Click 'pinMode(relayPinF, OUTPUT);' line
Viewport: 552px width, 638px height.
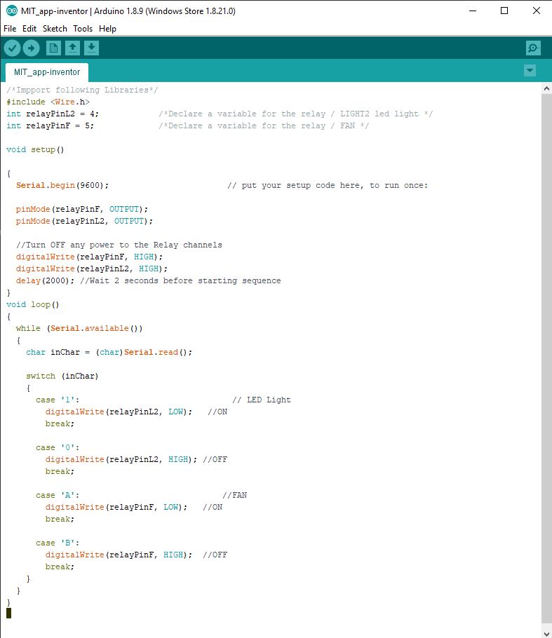tap(82, 209)
